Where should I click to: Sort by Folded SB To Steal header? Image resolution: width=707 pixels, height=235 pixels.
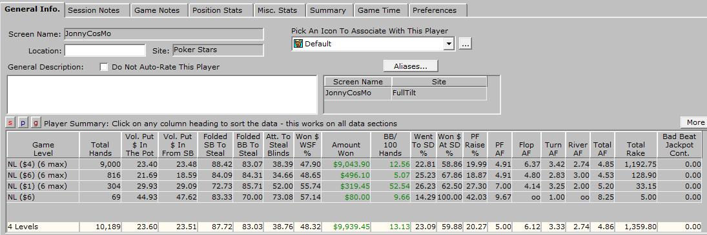pyautogui.click(x=215, y=145)
